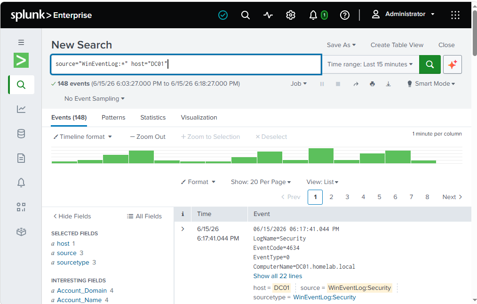Print the search results
The height and width of the screenshot is (304, 477).
372,84
